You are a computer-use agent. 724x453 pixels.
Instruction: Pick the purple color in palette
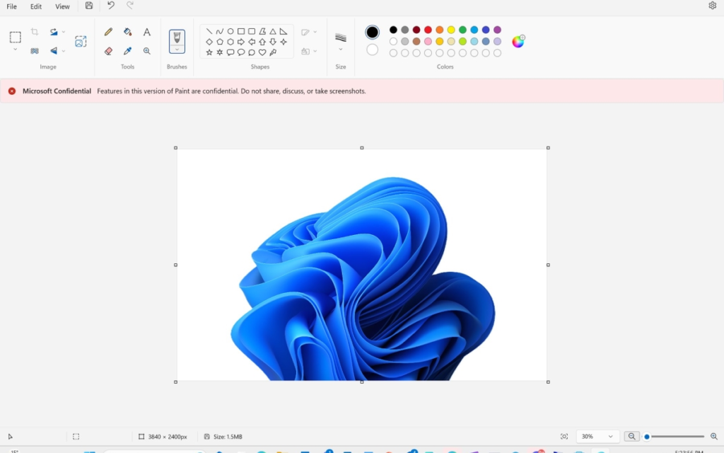(497, 30)
